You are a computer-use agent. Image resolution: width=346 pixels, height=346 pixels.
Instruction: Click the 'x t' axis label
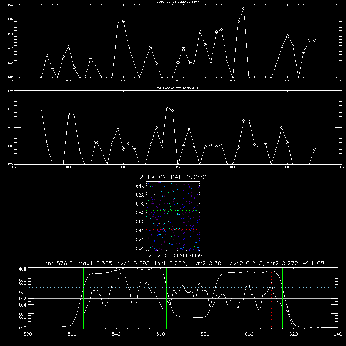click(315, 172)
